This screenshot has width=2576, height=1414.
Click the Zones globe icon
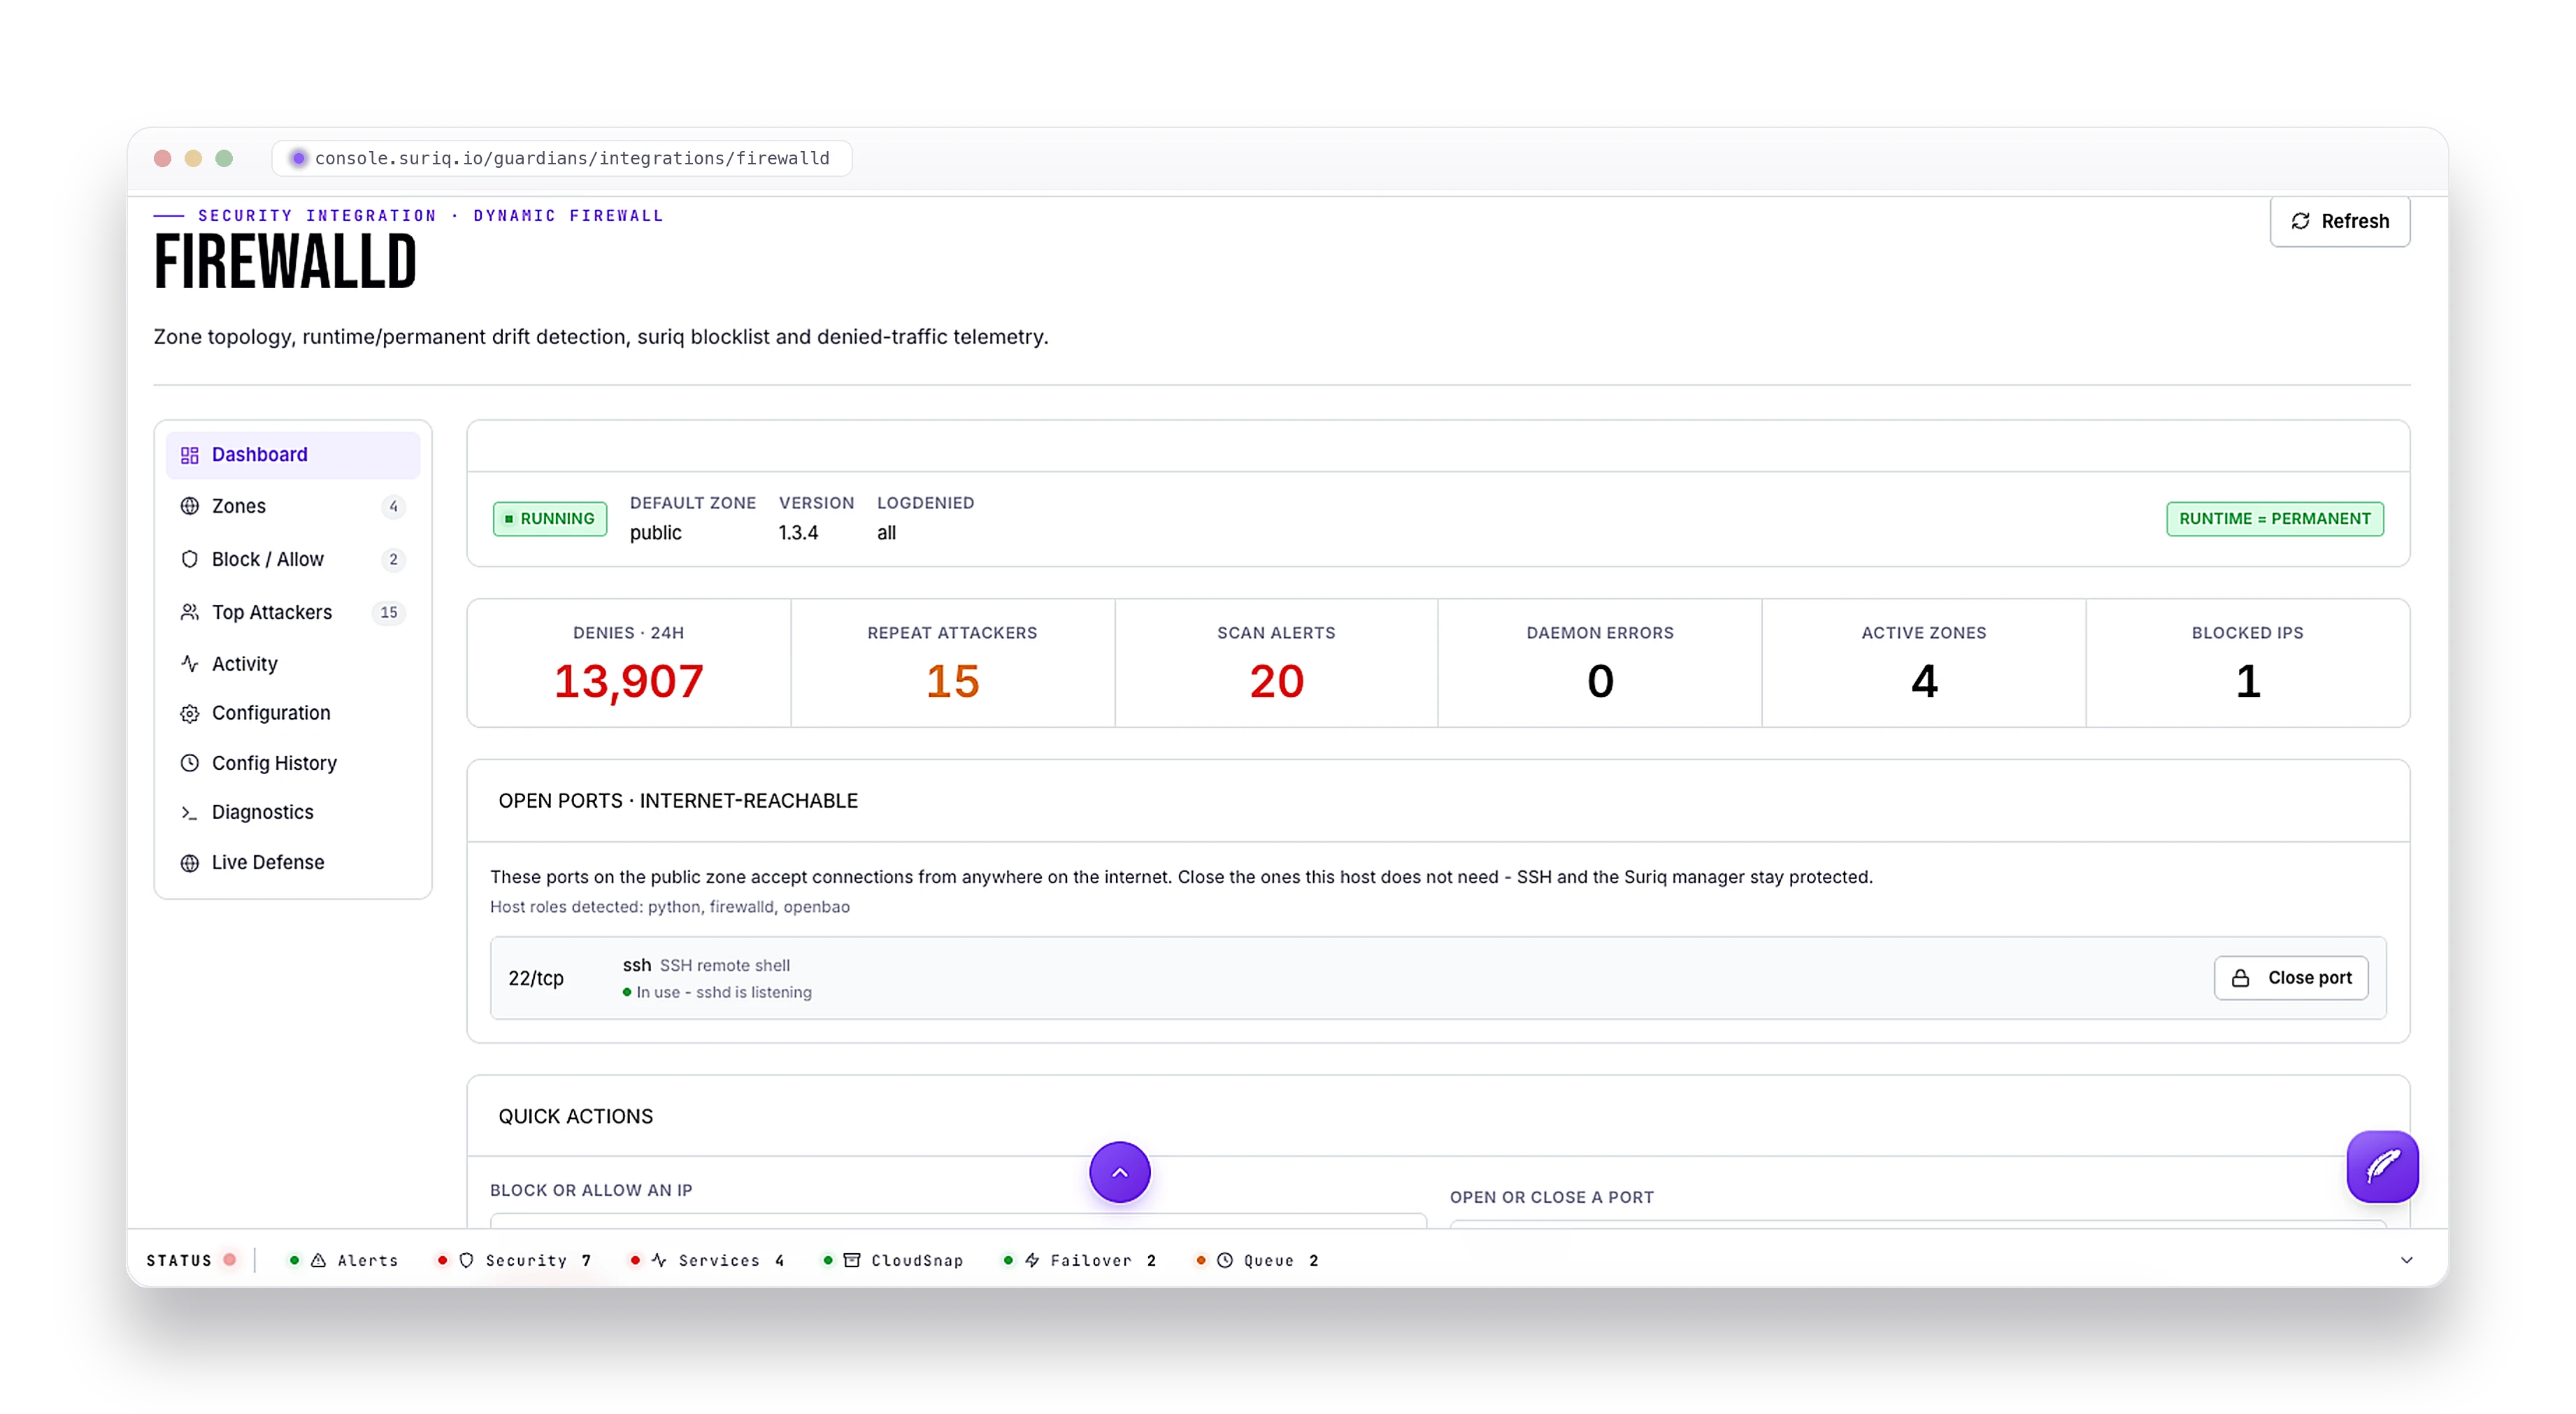coord(189,506)
